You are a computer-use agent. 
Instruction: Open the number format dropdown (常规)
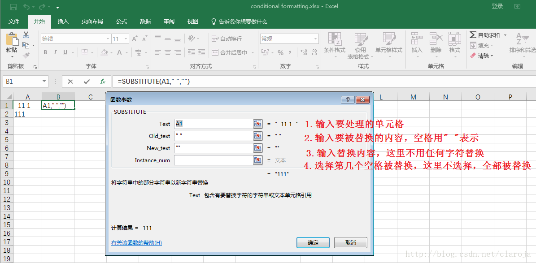(x=316, y=39)
